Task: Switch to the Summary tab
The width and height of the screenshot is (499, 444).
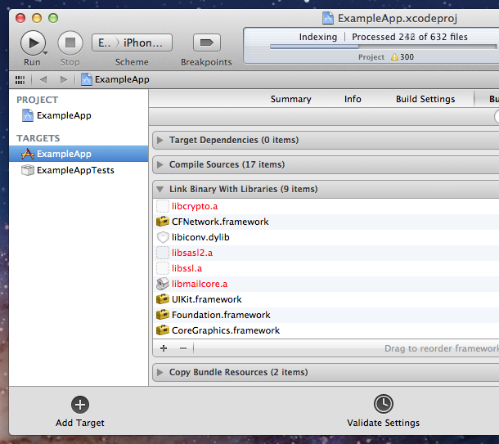Action: pos(291,99)
